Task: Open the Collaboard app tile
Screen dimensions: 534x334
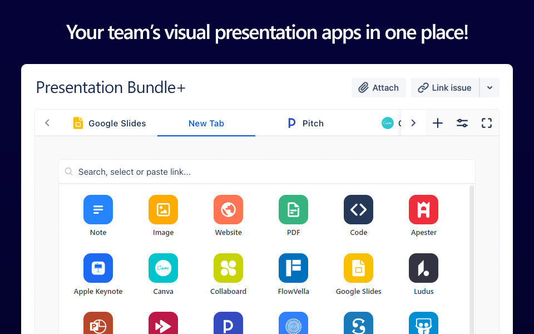Action: point(228,268)
